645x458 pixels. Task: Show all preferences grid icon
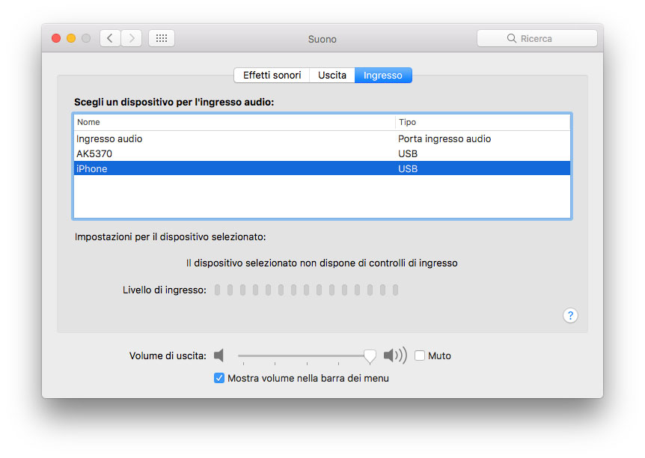pyautogui.click(x=162, y=38)
